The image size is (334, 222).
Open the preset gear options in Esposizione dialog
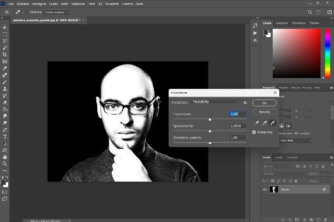[245, 103]
